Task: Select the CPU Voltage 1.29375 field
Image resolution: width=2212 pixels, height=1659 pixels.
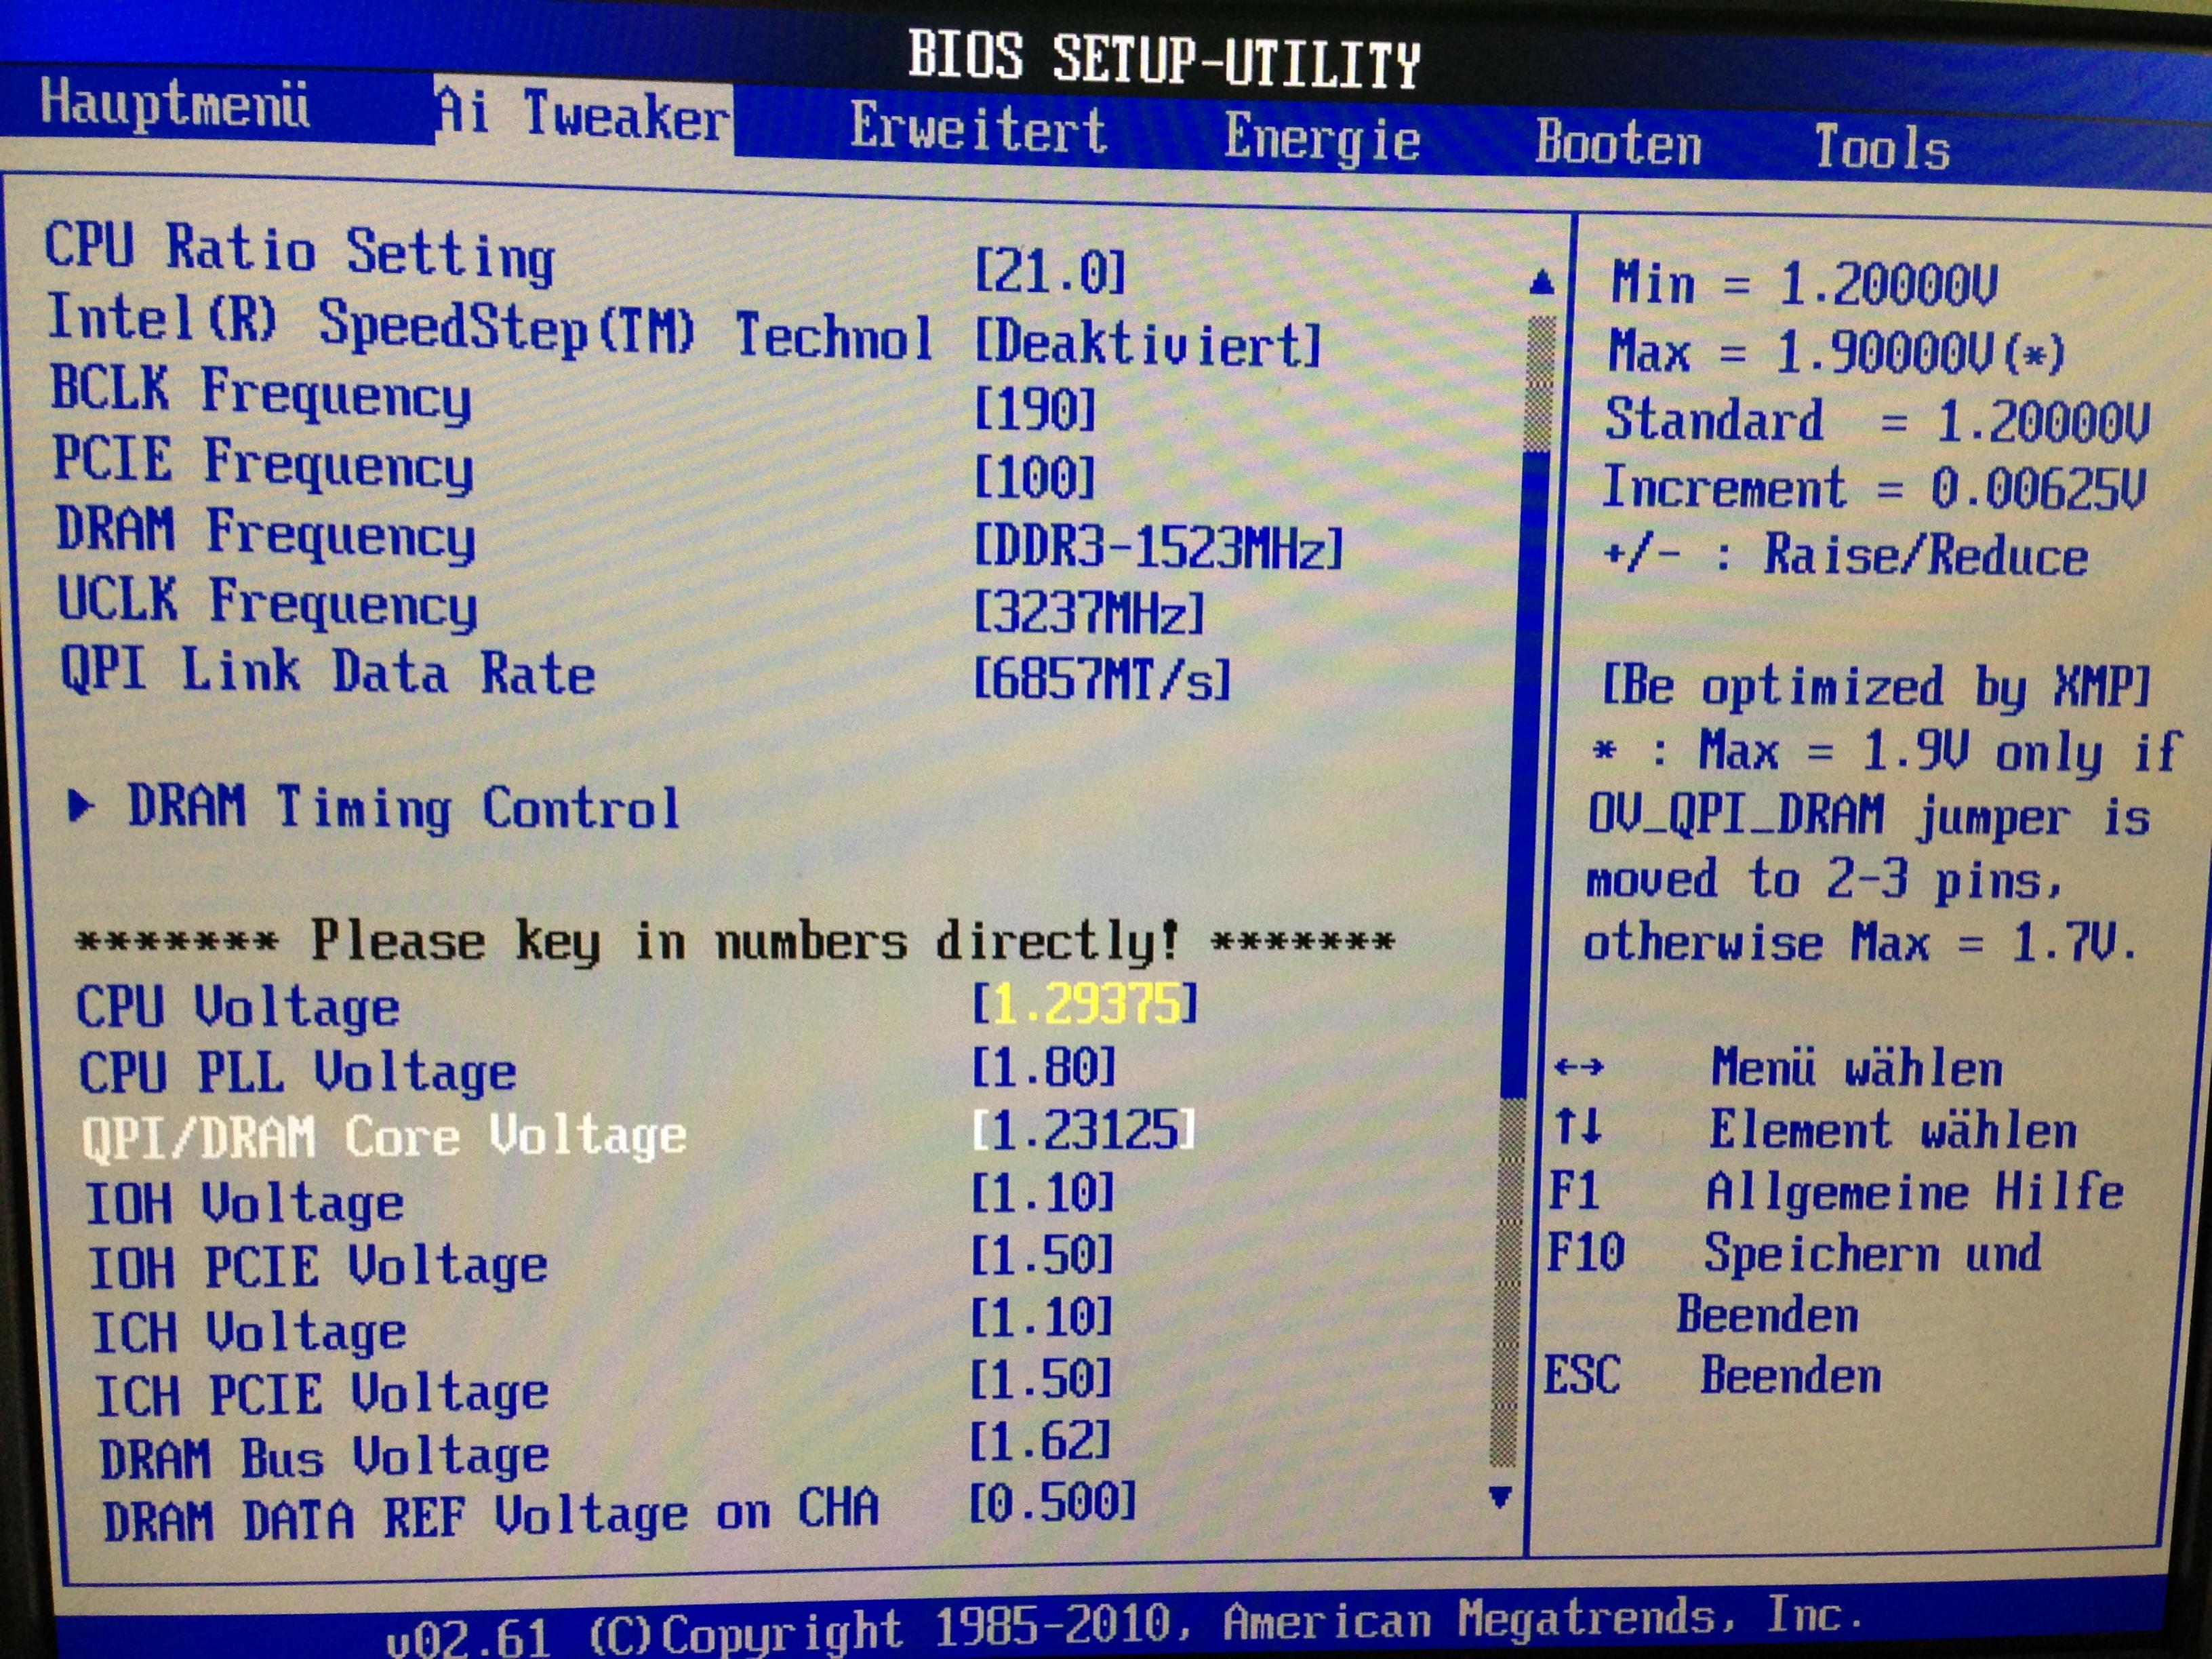Action: click(x=1084, y=1003)
